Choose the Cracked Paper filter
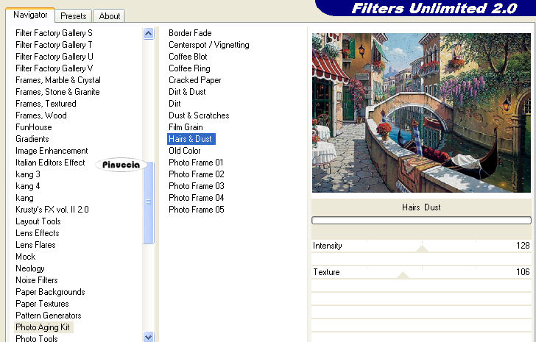This screenshot has width=536, height=342. pyautogui.click(x=195, y=80)
